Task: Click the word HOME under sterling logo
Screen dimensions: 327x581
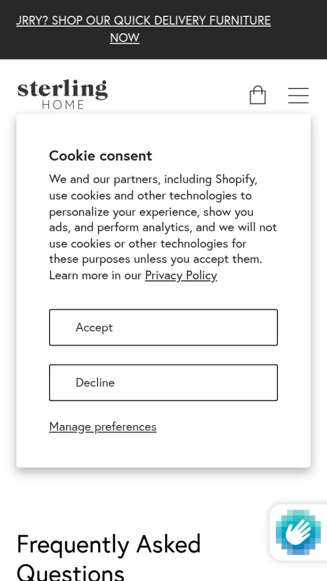Action: pos(63,105)
